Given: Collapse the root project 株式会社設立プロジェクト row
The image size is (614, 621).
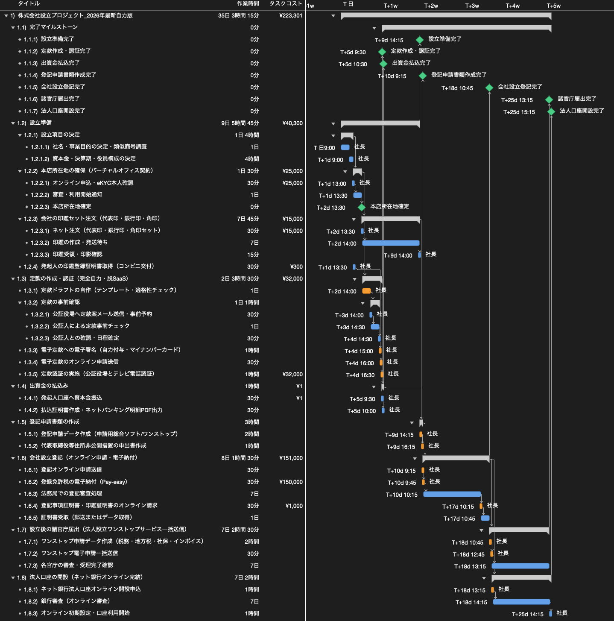Looking at the screenshot, I should (6, 16).
